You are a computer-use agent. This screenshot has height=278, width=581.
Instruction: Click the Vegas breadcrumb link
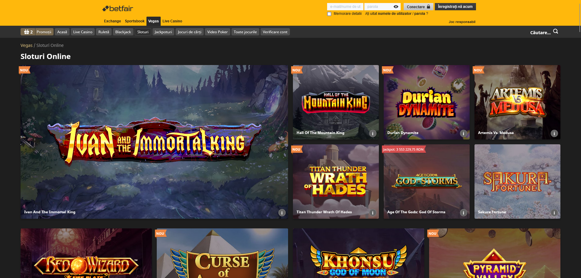[x=26, y=45]
